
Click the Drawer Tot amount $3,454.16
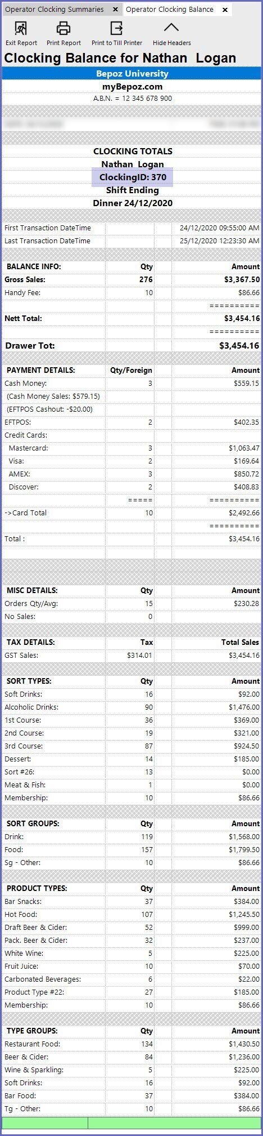pos(239,346)
